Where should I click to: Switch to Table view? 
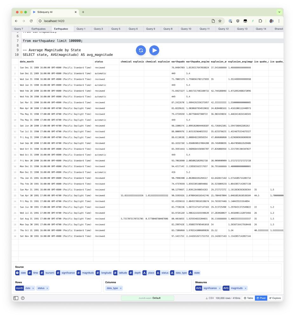pos(248,298)
